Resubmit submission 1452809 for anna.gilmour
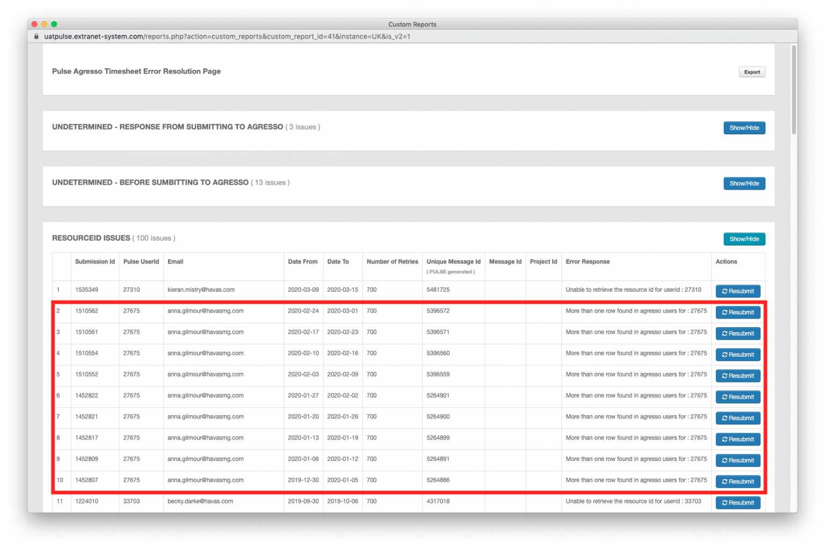The image size is (825, 549). pyautogui.click(x=738, y=460)
